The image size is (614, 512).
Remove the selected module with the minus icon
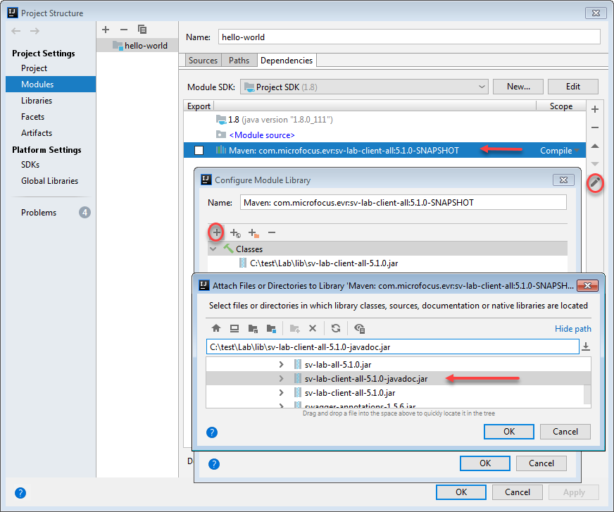[x=124, y=30]
